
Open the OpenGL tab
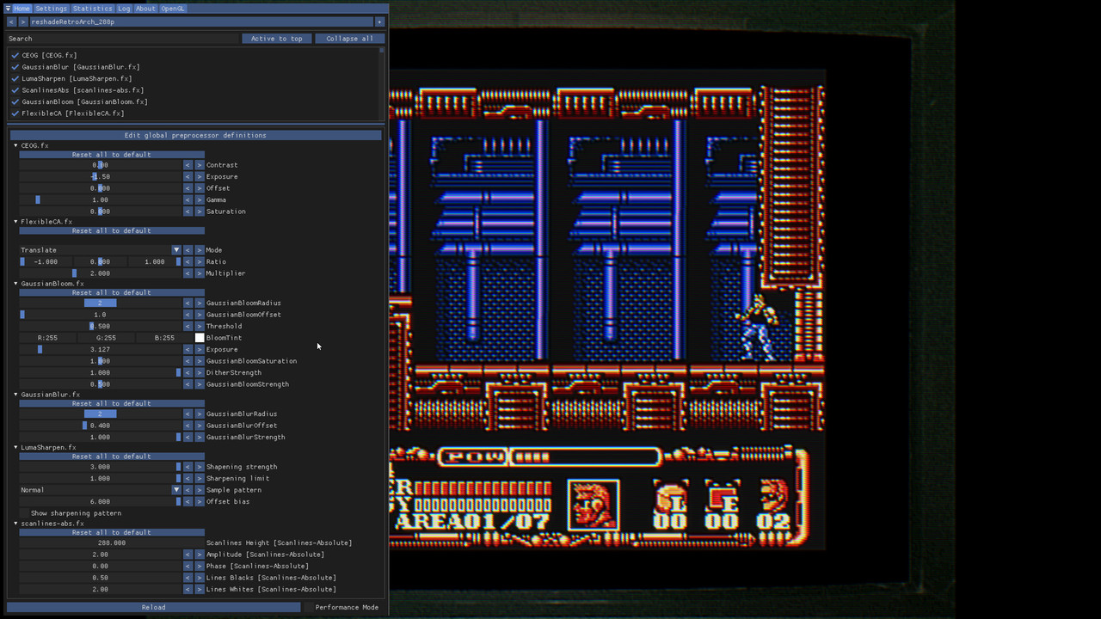point(173,9)
